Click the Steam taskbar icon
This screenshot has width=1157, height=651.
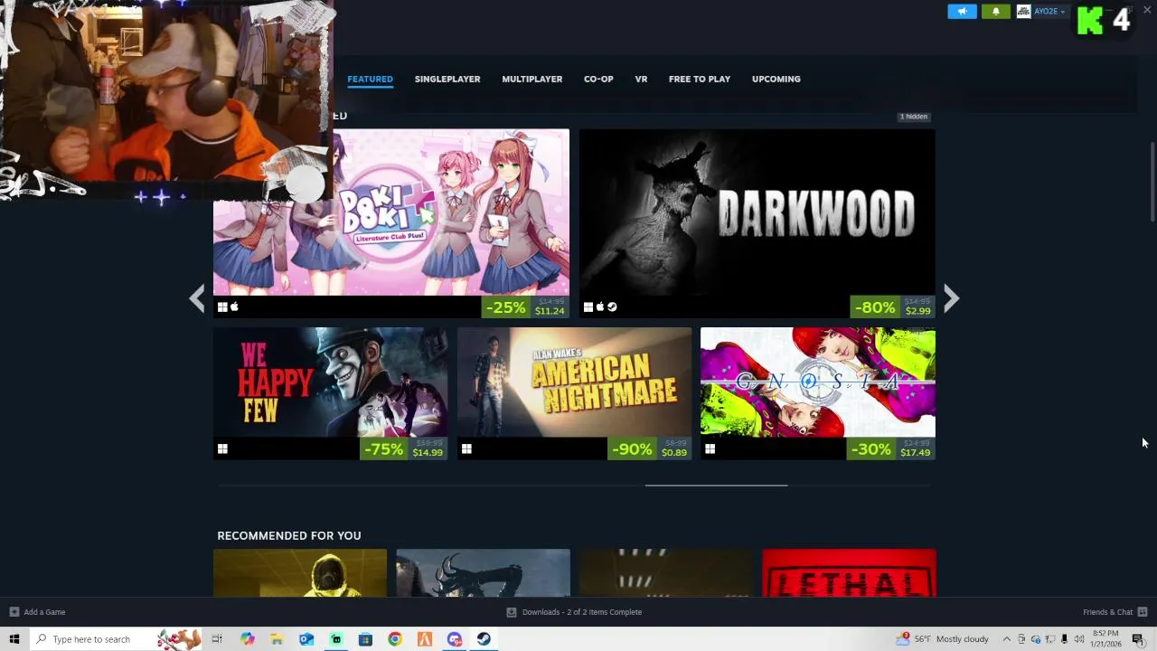[x=484, y=639]
